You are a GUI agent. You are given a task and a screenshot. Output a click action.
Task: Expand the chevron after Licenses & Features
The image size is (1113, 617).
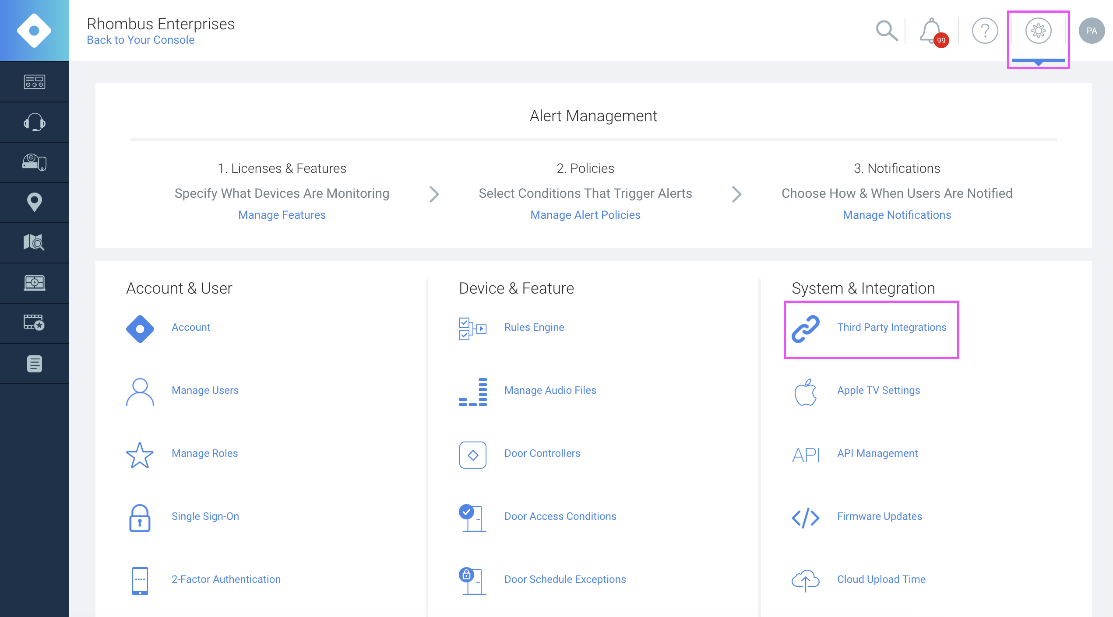click(x=434, y=194)
